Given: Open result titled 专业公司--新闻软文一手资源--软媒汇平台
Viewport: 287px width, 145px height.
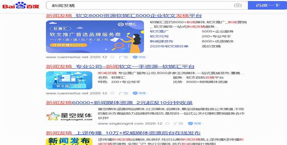Looking at the screenshot, I should 120,66.
